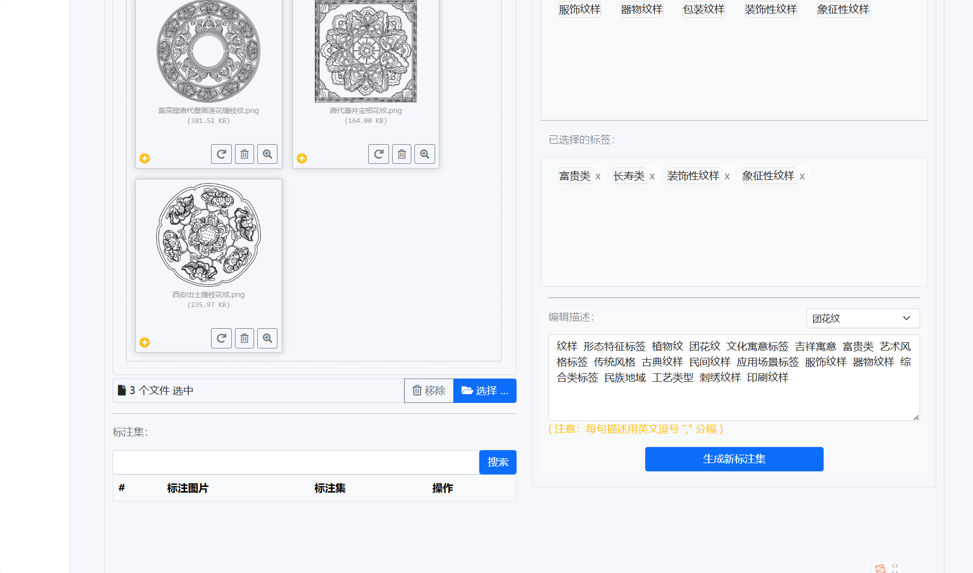Remove the 象征性纹样 selected tag
Viewport: 973px width, 573px height.
pyautogui.click(x=802, y=176)
